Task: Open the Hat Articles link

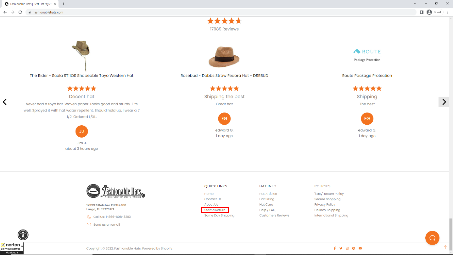Action: (268, 194)
